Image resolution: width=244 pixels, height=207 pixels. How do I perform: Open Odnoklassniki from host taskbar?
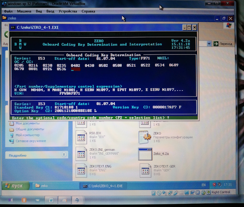(x=24, y=200)
